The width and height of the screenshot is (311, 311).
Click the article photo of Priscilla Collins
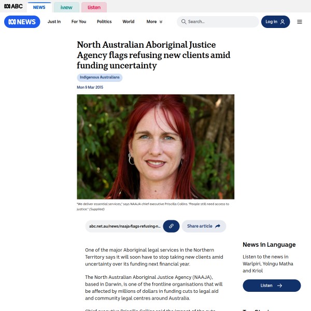click(x=155, y=147)
